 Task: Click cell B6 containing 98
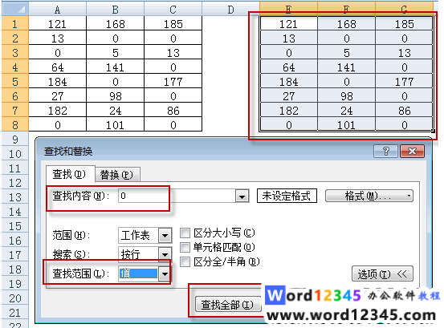[116, 95]
